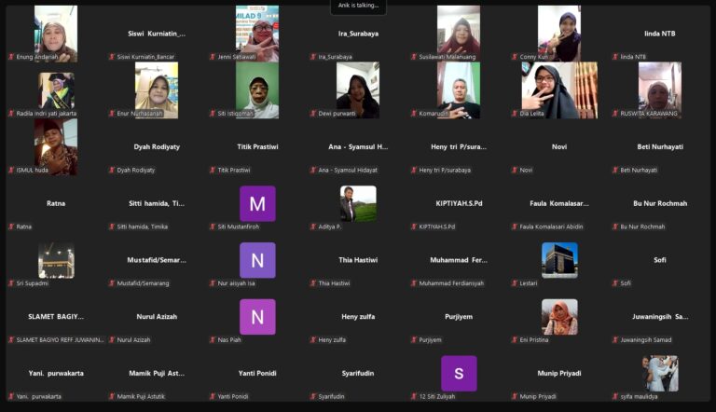The width and height of the screenshot is (716, 412).
Task: Open Susilawati Malanuang's video tile
Action: [x=459, y=34]
